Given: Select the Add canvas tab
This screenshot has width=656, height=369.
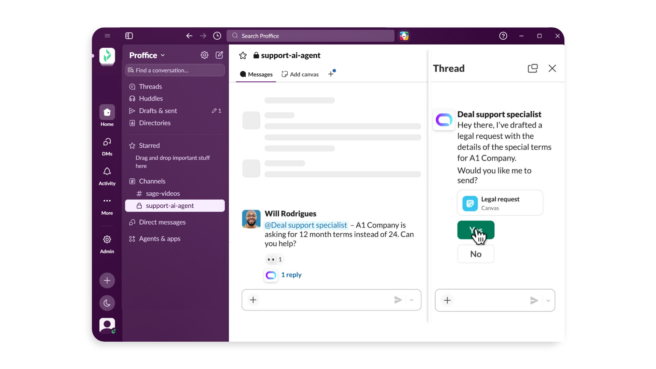Looking at the screenshot, I should click(300, 74).
